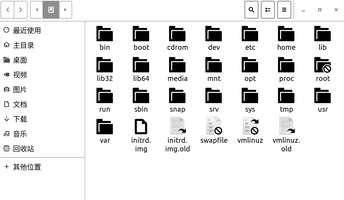This screenshot has height=200, width=344.
Task: Minimize the file manager window
Action: coord(303,10)
